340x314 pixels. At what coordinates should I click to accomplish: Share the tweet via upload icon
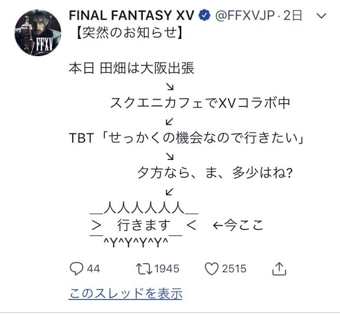(x=279, y=269)
